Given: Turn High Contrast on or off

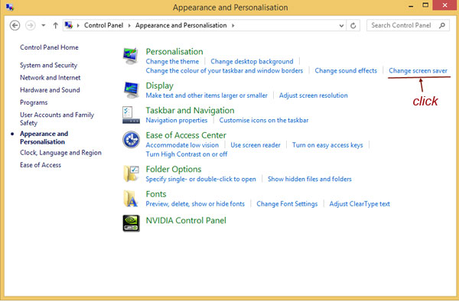Looking at the screenshot, I should (x=187, y=154).
